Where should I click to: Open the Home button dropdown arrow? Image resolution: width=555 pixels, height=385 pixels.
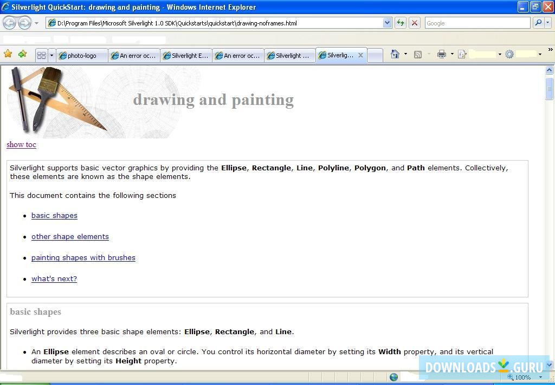(x=405, y=54)
